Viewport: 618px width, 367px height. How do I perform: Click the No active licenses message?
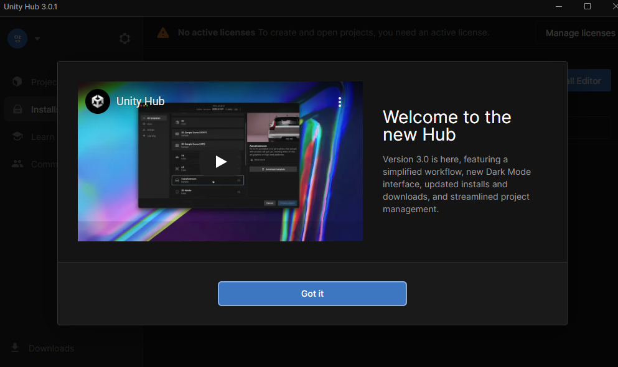pos(334,33)
